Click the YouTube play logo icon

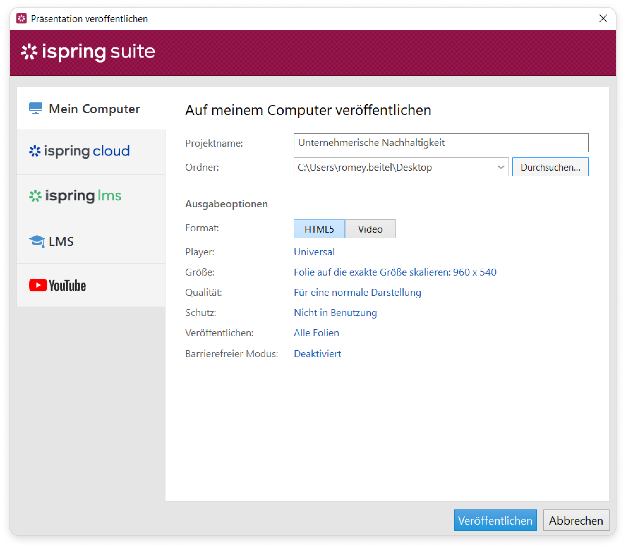[x=38, y=285]
